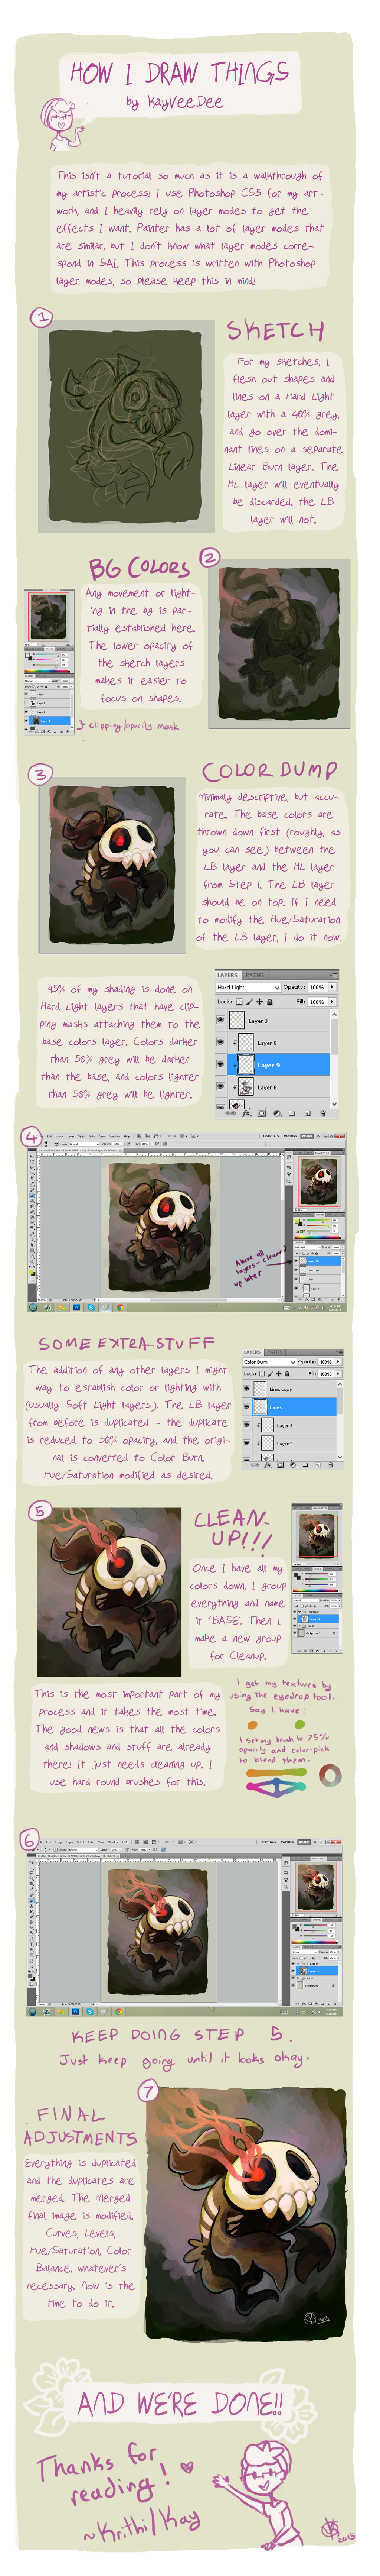Lock image pixels in Hard Light layers panel

(249, 1002)
